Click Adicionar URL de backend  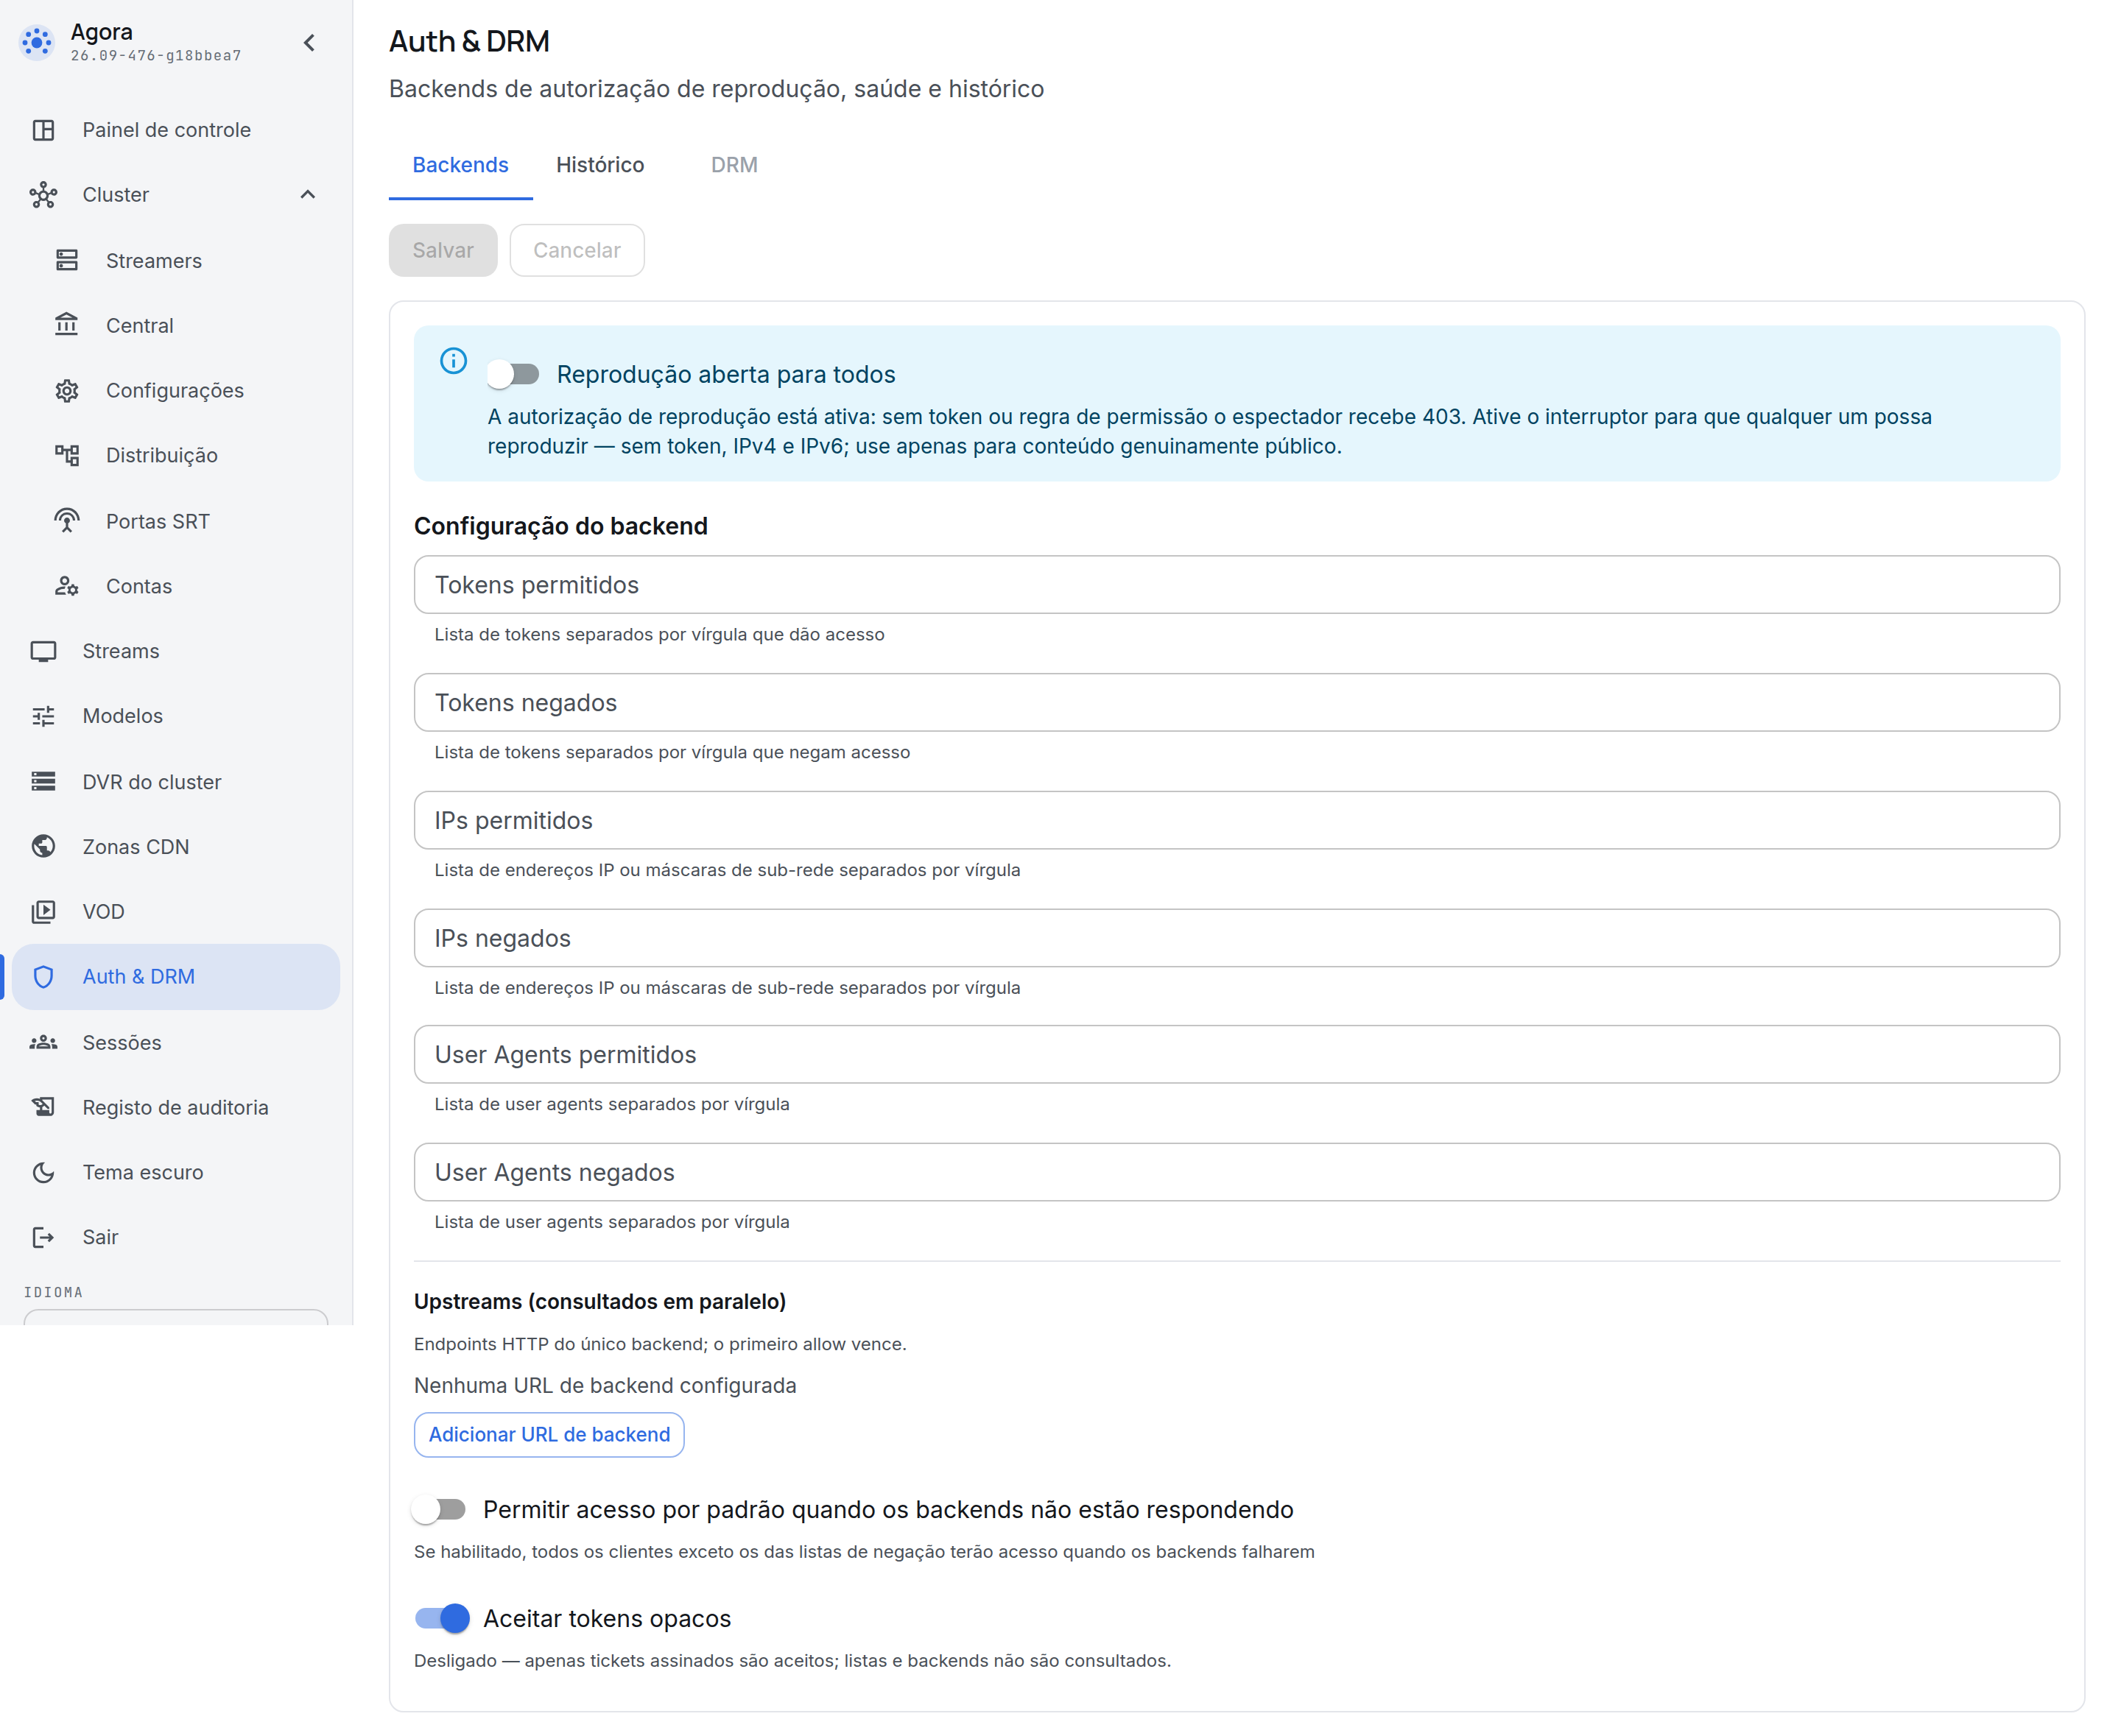pyautogui.click(x=549, y=1435)
